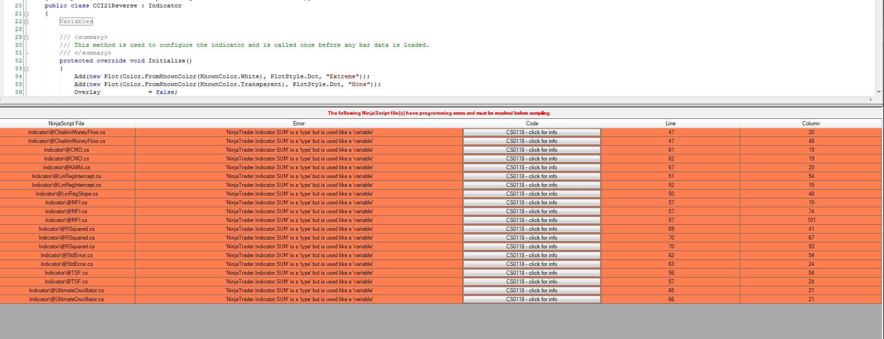884x339 pixels.
Task: Click the CCI21Reverse class name in code
Action: [x=115, y=6]
